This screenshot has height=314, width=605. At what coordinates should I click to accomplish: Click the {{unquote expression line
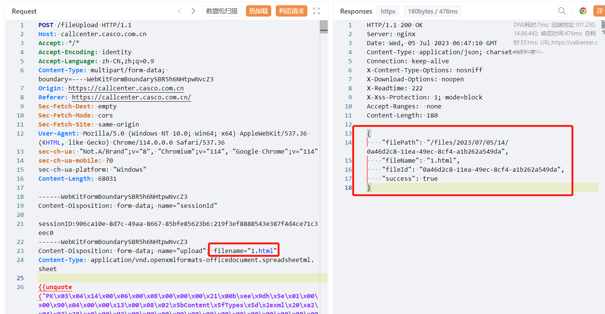(55, 287)
